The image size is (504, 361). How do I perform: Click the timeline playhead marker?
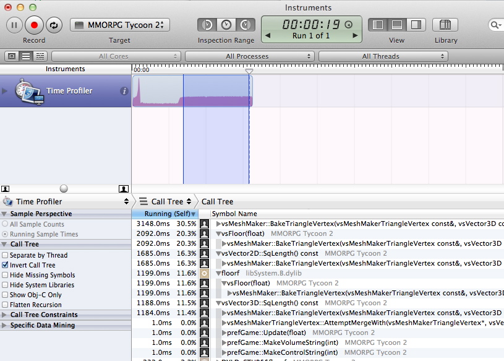(x=249, y=71)
